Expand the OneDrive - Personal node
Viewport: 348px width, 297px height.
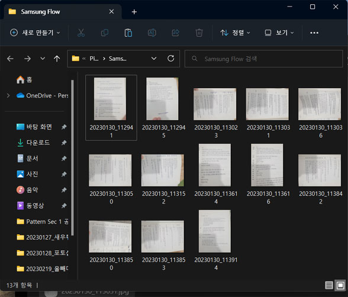[x=8, y=96]
